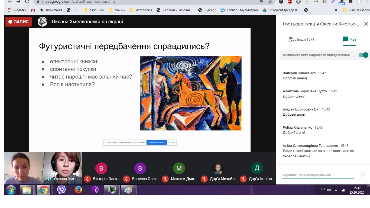Open the purple feather extension icon

click(x=333, y=2)
